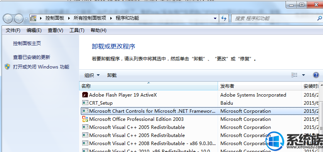Screen dimensions: 323x152
Task: Maximize the window
Action: point(302,5)
